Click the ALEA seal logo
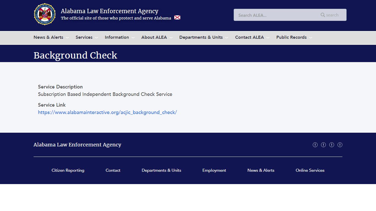 (x=45, y=14)
